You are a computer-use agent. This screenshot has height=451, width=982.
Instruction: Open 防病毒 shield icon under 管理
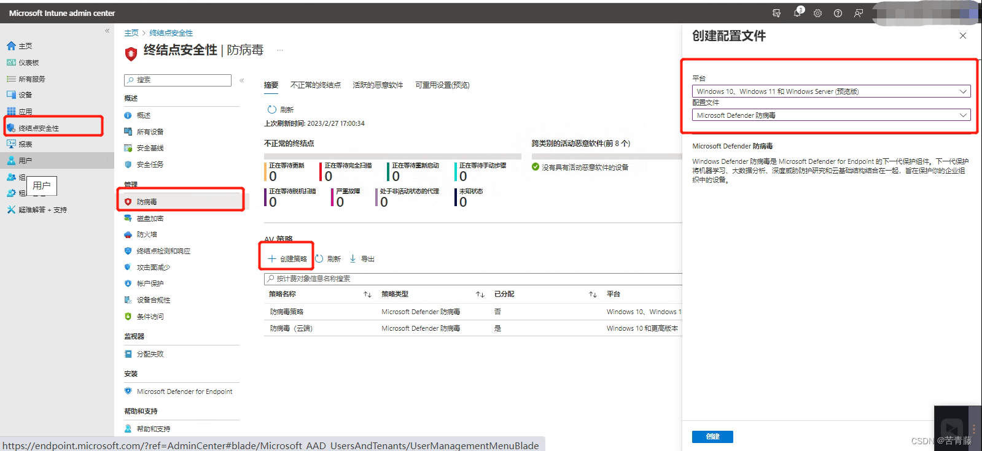coord(128,202)
